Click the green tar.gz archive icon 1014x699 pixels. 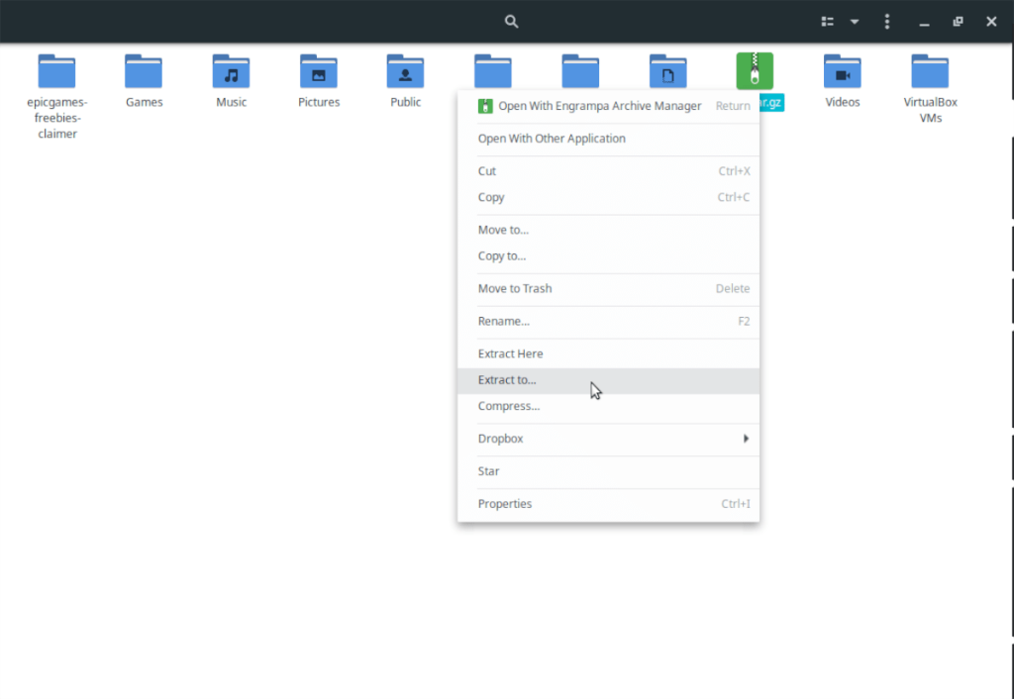point(755,71)
